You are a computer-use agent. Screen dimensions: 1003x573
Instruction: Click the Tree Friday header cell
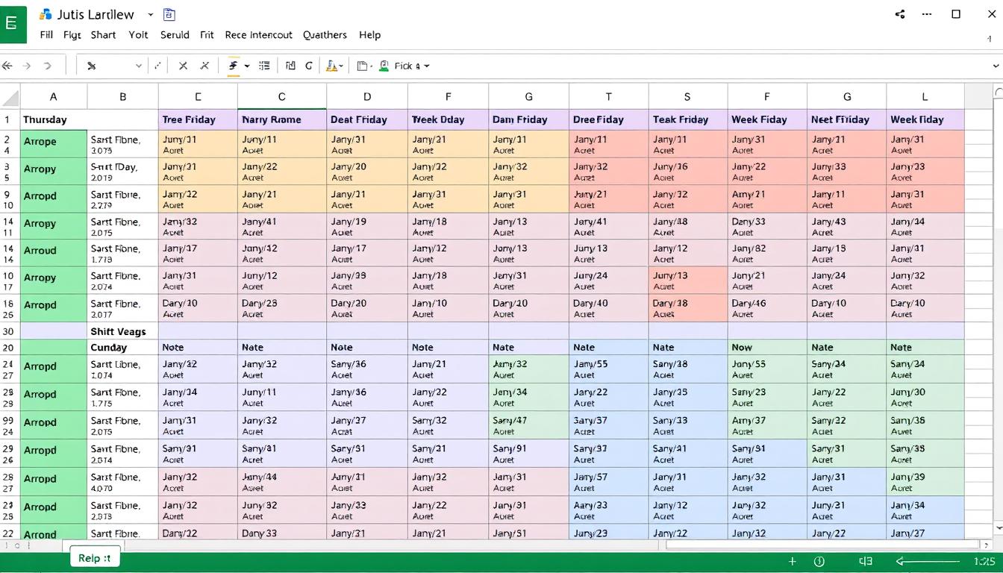point(198,119)
